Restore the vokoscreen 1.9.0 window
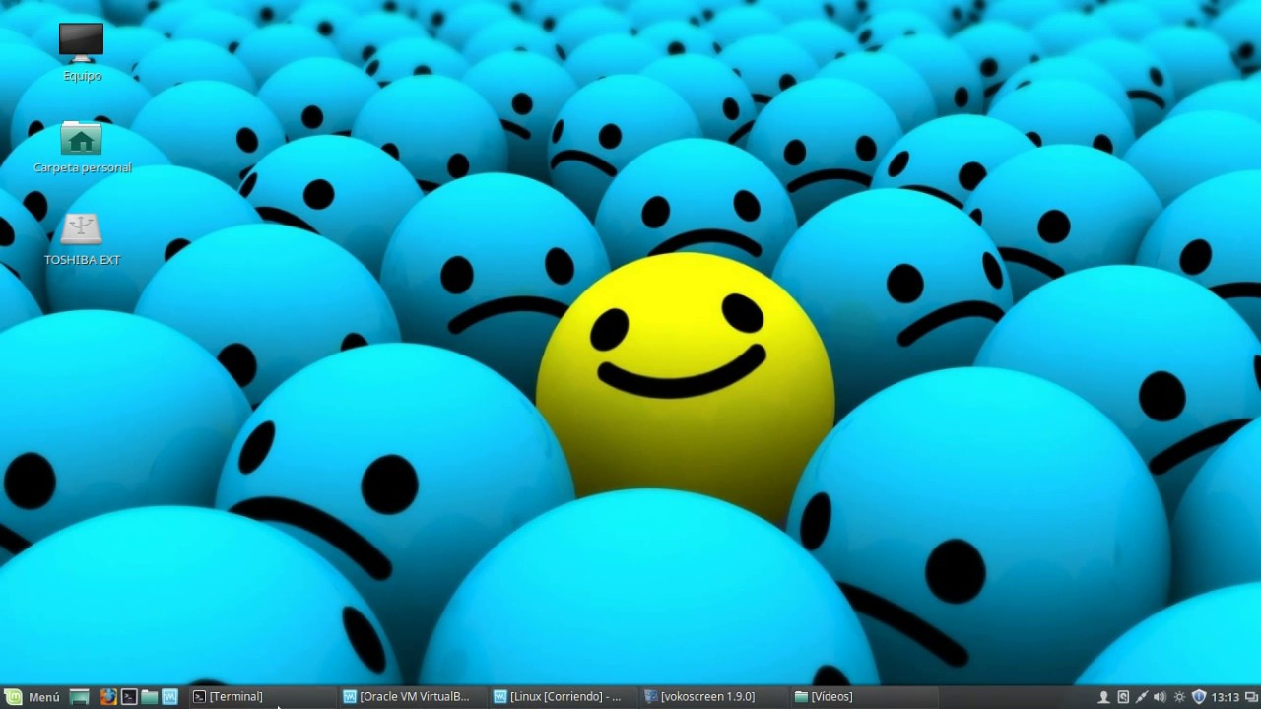The height and width of the screenshot is (709, 1261). pos(713,697)
